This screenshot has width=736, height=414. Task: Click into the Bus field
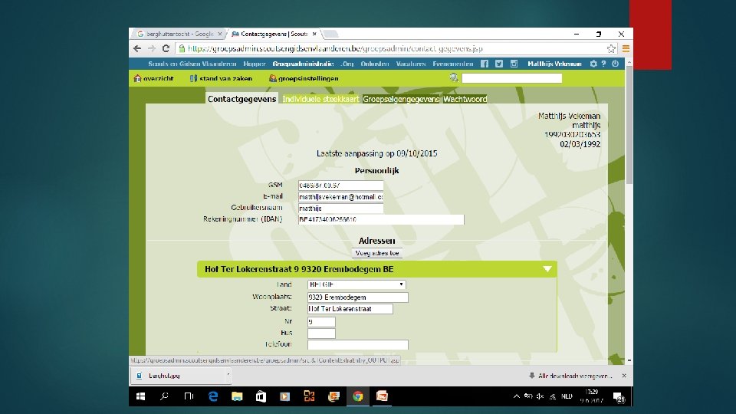[321, 333]
